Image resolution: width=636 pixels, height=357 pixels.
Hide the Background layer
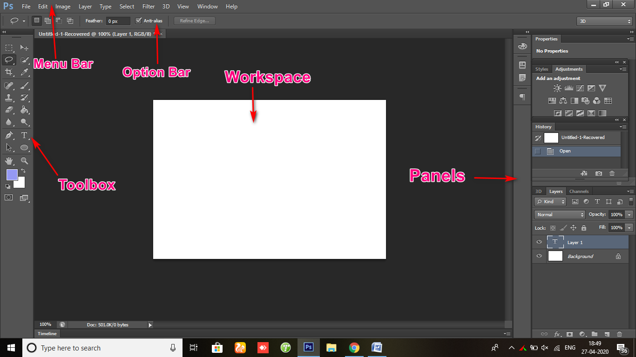pos(539,256)
